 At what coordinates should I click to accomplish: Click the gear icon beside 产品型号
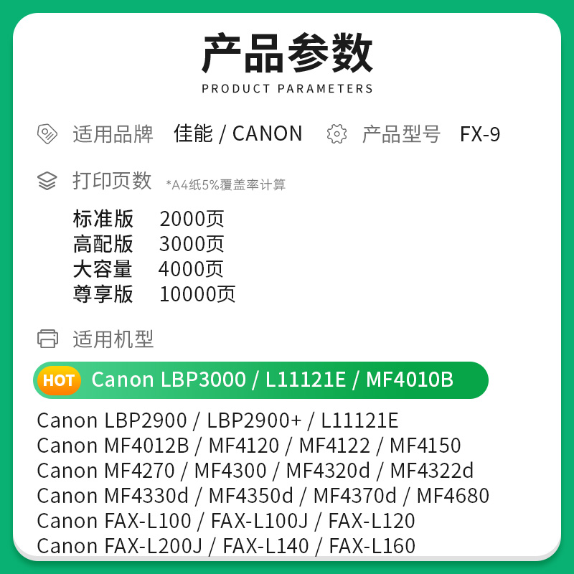click(337, 134)
